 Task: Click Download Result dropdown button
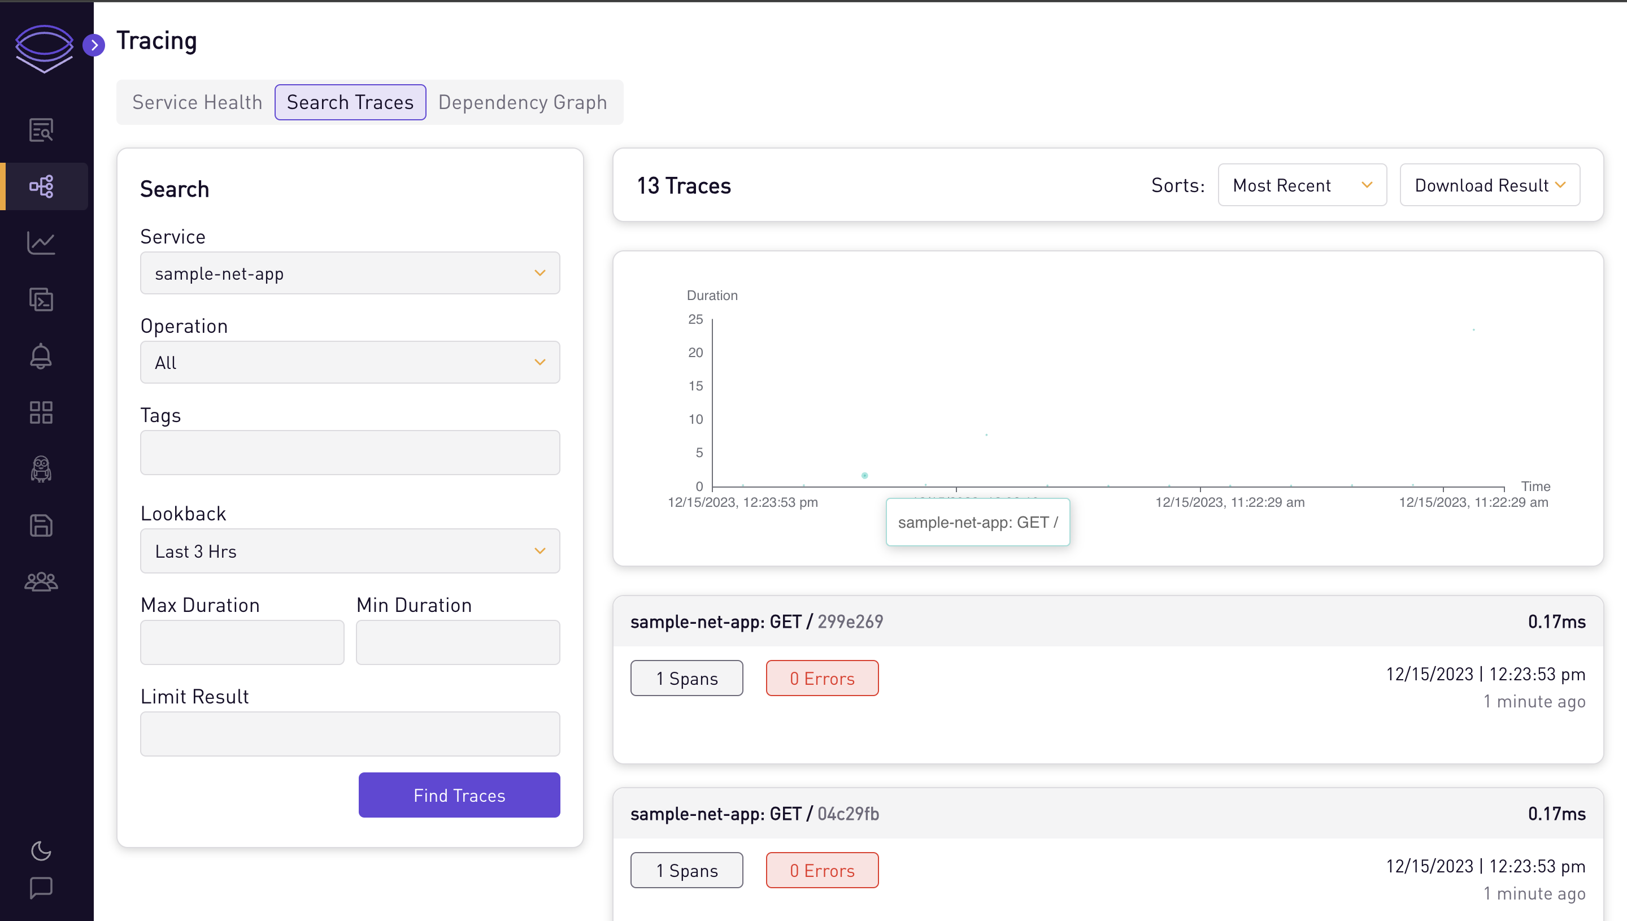(x=1490, y=184)
